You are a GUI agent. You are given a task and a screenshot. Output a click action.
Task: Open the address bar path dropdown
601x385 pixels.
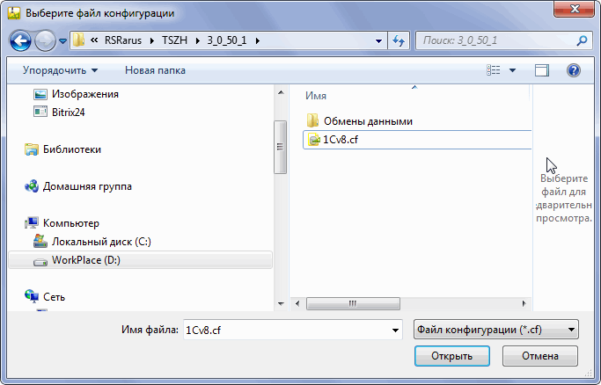click(x=378, y=41)
